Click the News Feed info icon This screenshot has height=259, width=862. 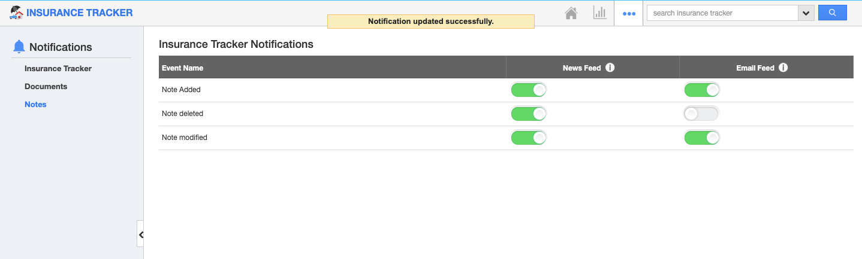point(610,68)
